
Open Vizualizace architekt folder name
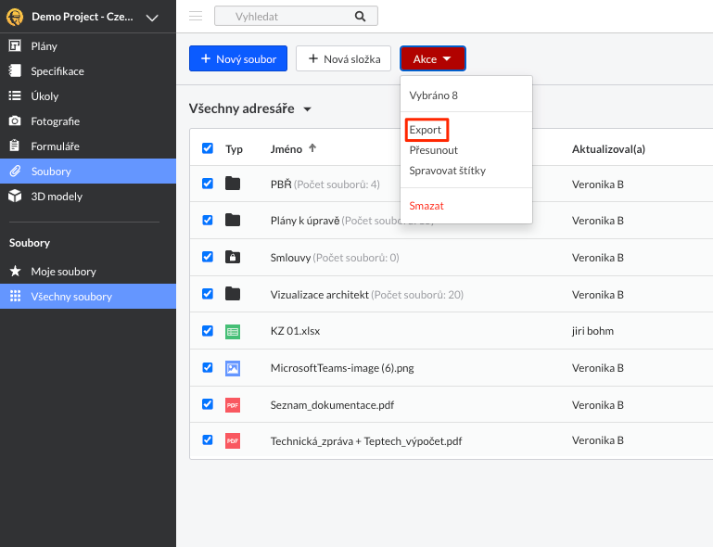pyautogui.click(x=319, y=295)
